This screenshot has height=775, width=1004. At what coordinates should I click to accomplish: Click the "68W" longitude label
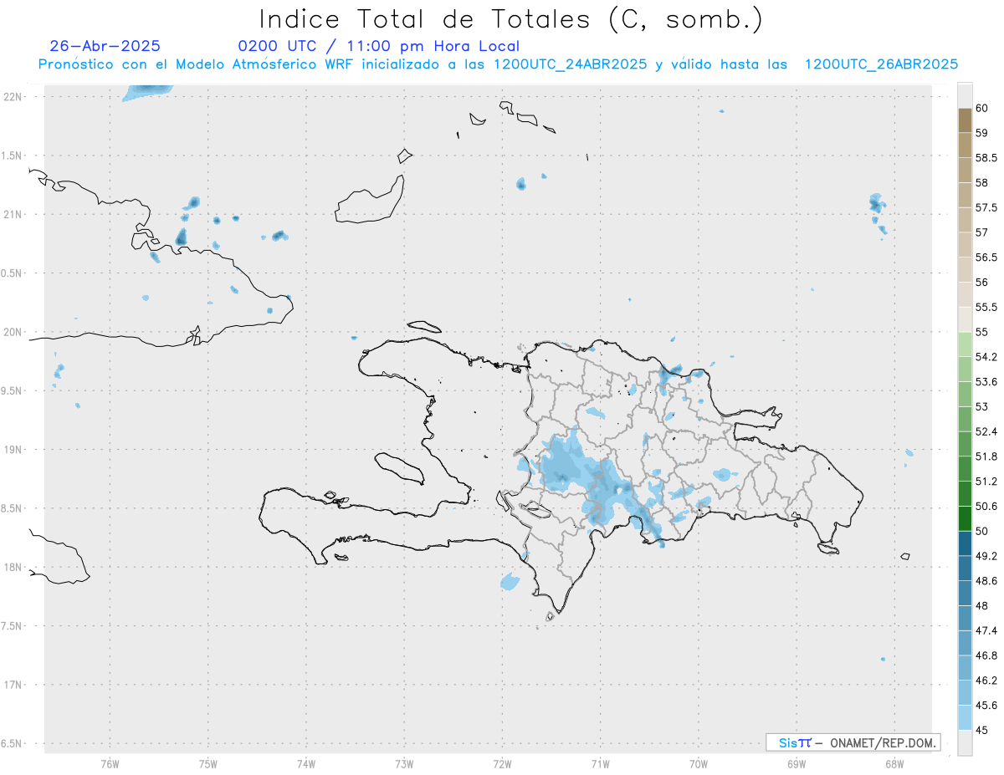[894, 763]
